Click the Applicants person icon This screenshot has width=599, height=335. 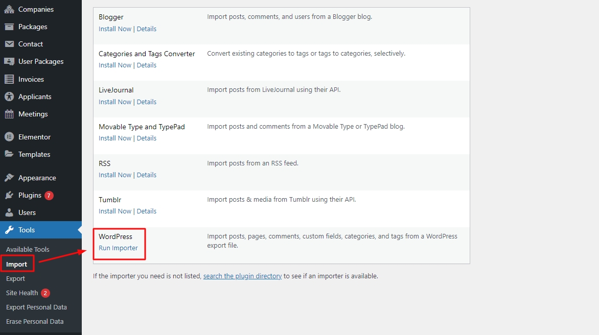point(9,97)
